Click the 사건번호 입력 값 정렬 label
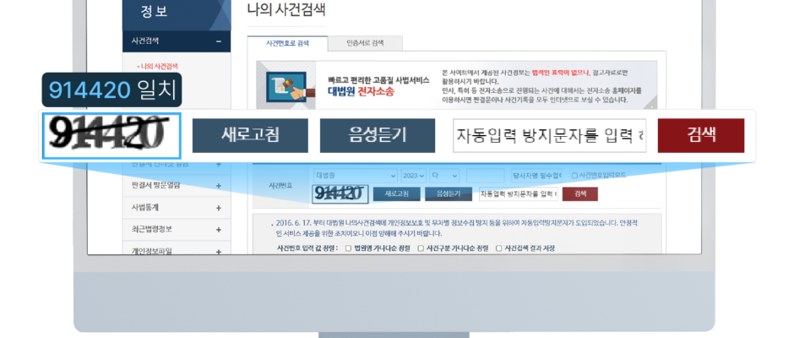Screen dimensions: 794x338 [307, 248]
